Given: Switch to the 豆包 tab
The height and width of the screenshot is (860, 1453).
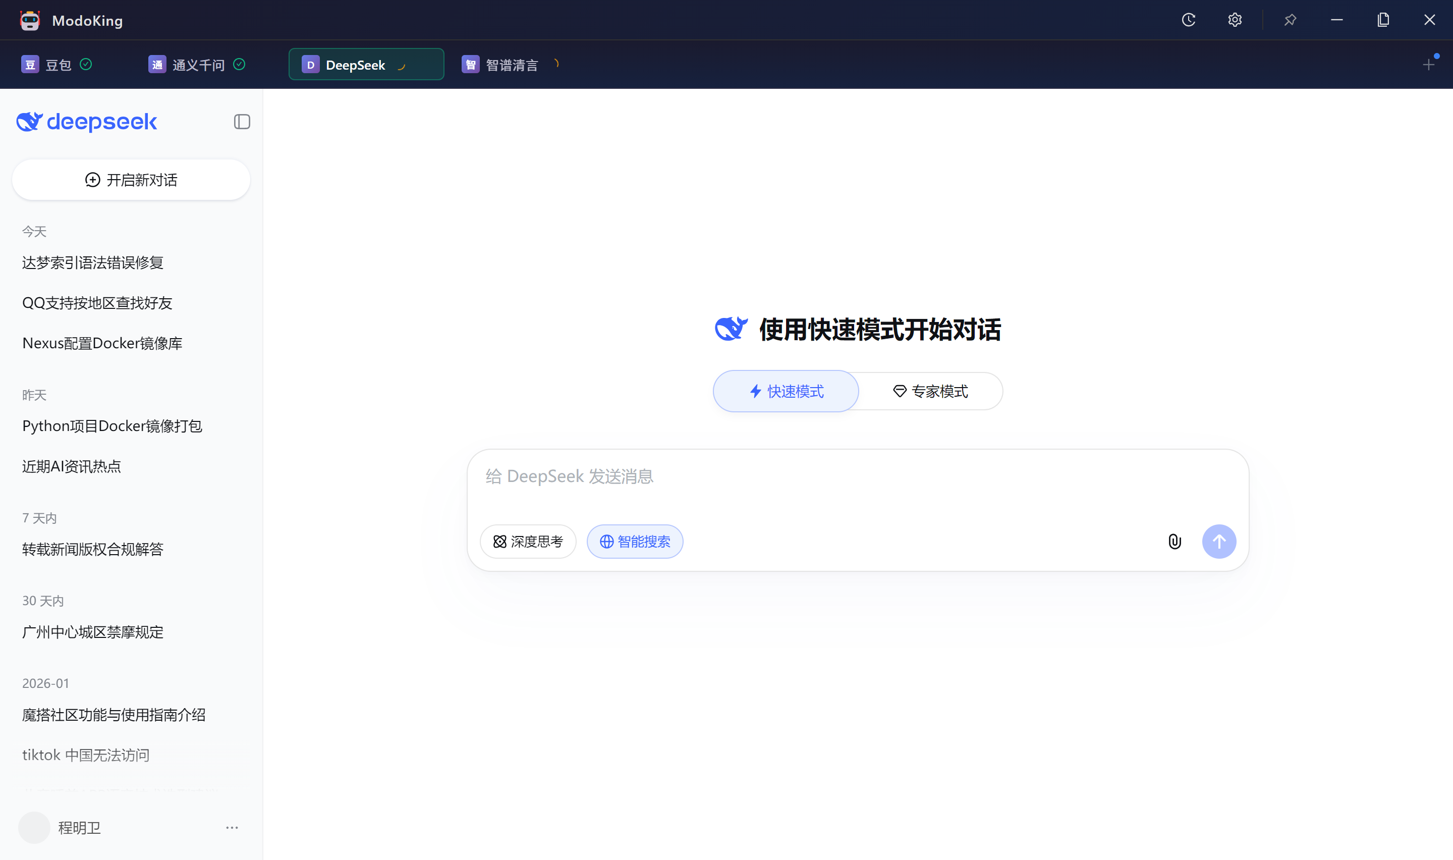Looking at the screenshot, I should click(x=58, y=64).
